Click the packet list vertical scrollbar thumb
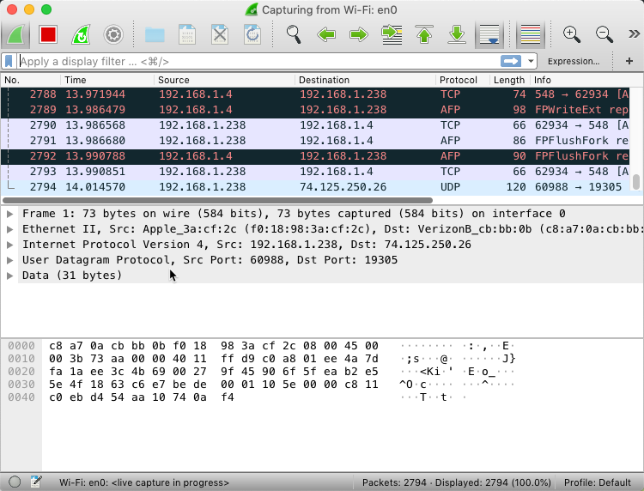The height and width of the screenshot is (491, 644). [x=635, y=182]
